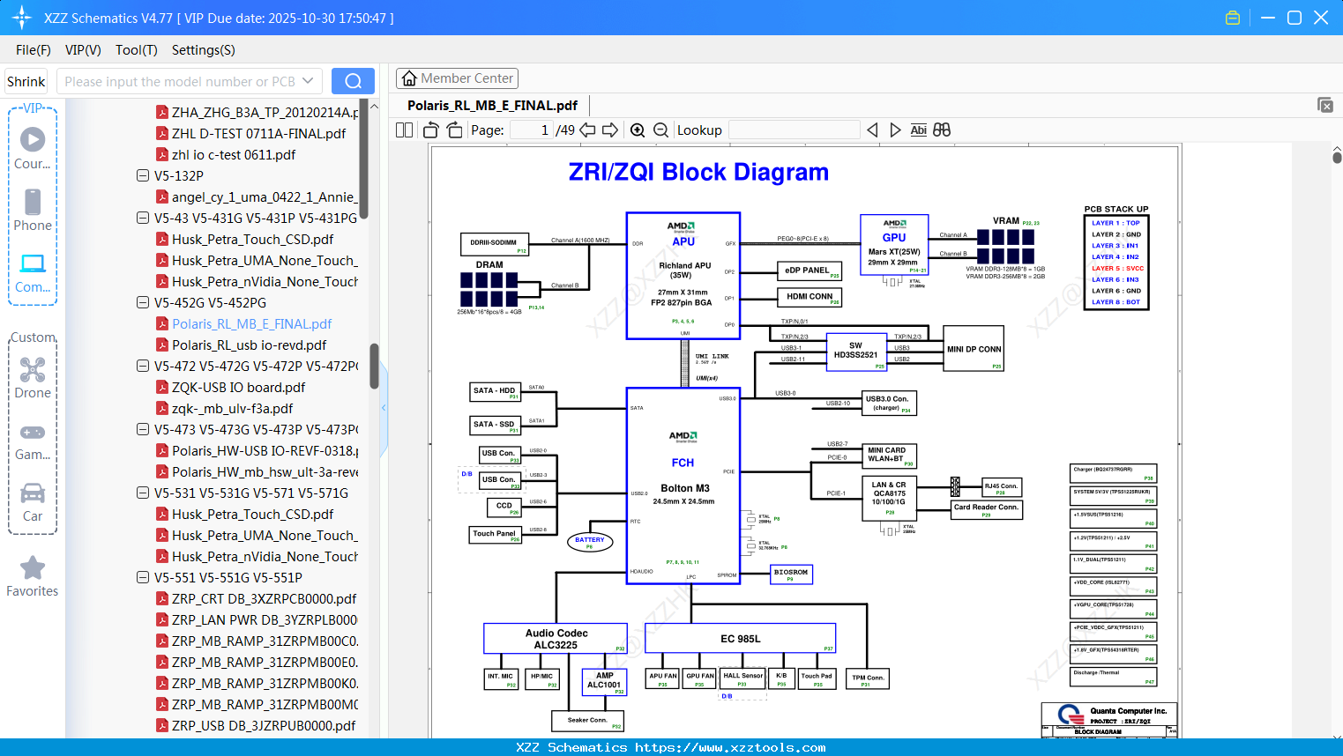Click the Shrink button
Screen dimensions: 1343x756
click(x=26, y=81)
